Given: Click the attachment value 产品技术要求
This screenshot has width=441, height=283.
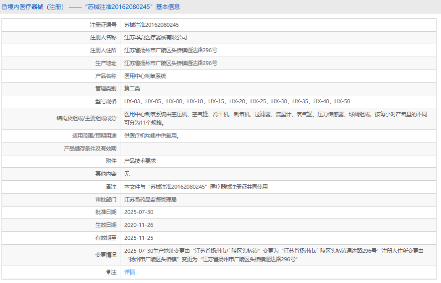Looking at the screenshot, I should coord(140,161).
